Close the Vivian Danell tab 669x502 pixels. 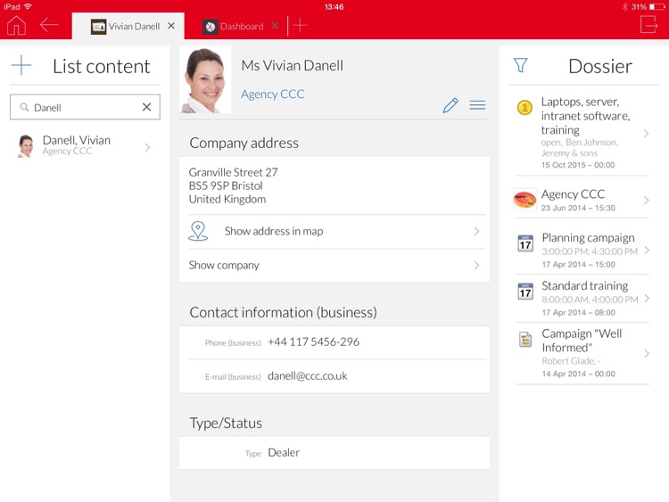click(x=171, y=26)
